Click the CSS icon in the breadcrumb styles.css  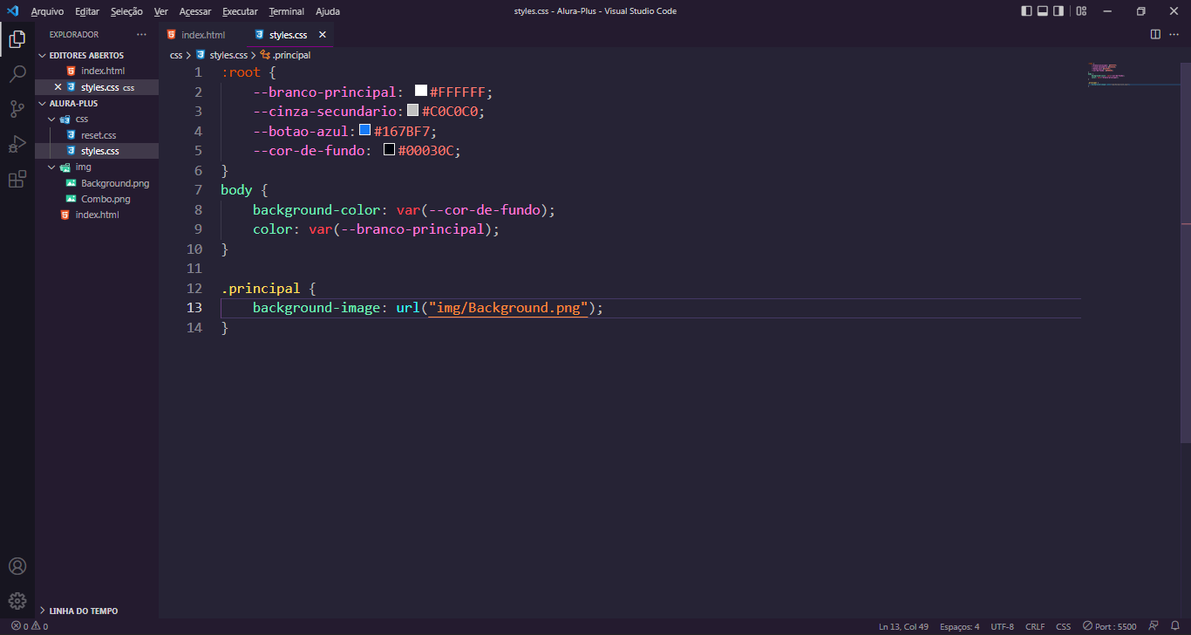(202, 55)
